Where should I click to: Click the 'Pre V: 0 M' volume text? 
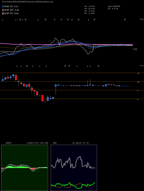[113, 9]
